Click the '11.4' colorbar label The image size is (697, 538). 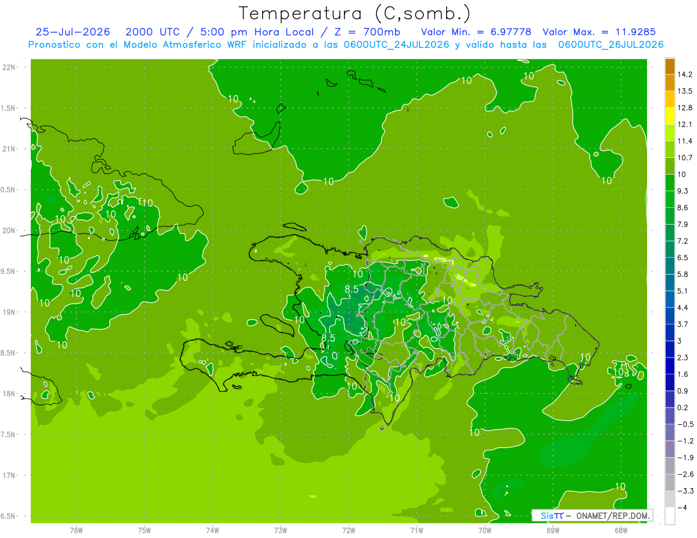(x=686, y=141)
